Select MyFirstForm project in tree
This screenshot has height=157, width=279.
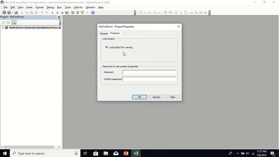pyautogui.click(x=35, y=28)
